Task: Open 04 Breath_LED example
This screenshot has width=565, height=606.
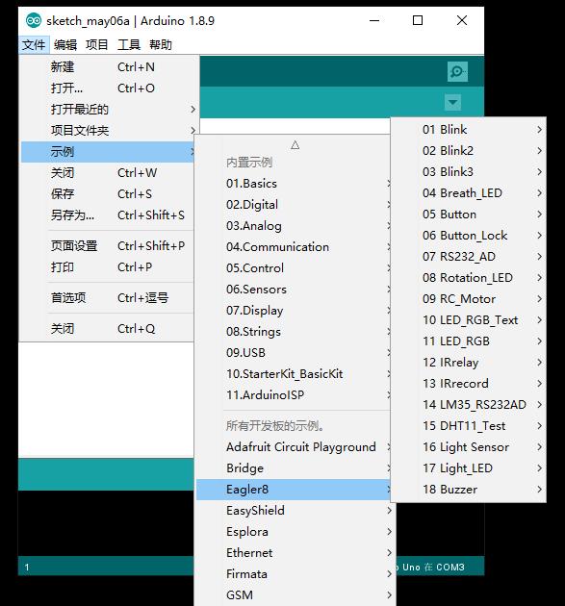Action: (469, 193)
